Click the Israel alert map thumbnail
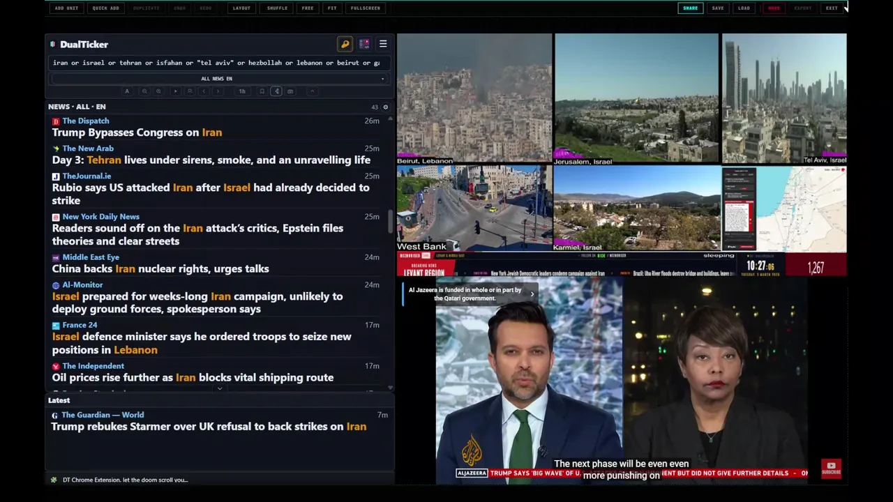Screen dimensions: 893x502 click(784, 208)
